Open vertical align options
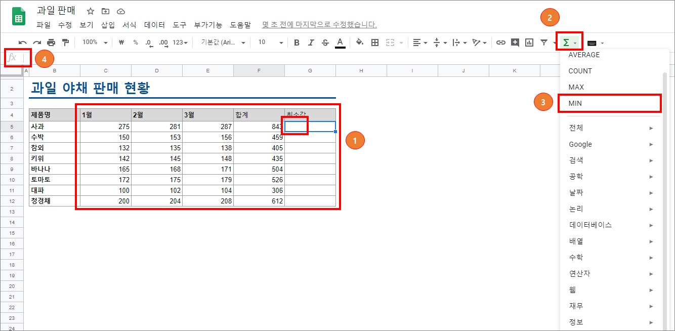 point(440,43)
